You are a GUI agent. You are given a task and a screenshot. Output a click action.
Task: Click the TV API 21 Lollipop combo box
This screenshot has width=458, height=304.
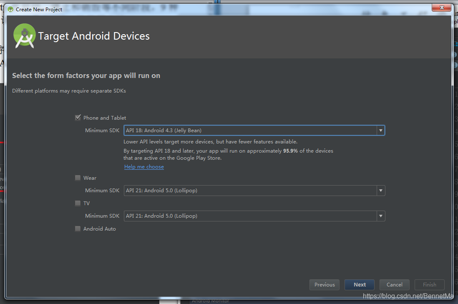coord(254,216)
